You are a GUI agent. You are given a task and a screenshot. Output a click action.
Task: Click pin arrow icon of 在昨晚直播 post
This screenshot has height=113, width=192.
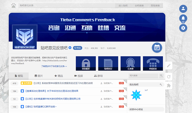tap(22, 99)
